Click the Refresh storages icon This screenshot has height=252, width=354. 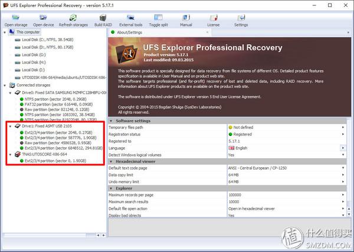click(73, 18)
